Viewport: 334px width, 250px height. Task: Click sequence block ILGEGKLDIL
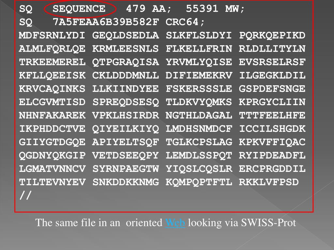[272, 76]
